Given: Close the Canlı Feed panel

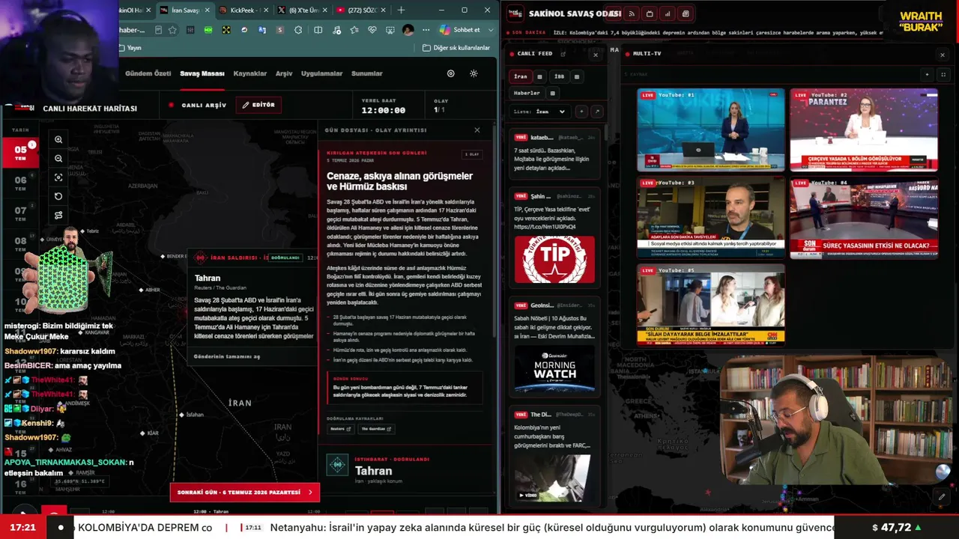Looking at the screenshot, I should pyautogui.click(x=596, y=54).
